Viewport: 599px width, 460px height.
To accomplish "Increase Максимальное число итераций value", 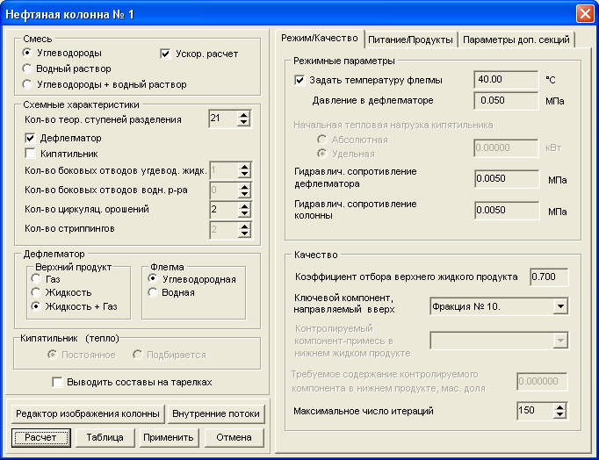I will pyautogui.click(x=559, y=407).
